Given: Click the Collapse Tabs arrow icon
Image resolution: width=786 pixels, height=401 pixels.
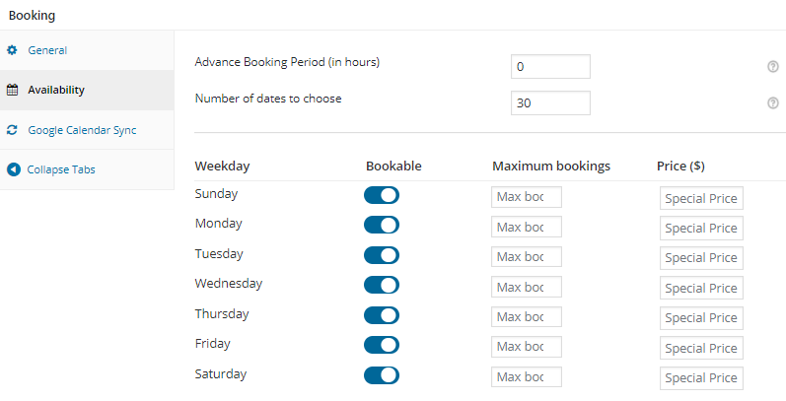Looking at the screenshot, I should tap(13, 169).
